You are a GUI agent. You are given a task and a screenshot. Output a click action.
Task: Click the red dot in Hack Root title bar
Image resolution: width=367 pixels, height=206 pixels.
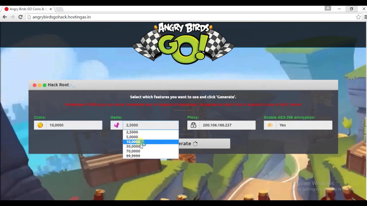pos(34,85)
